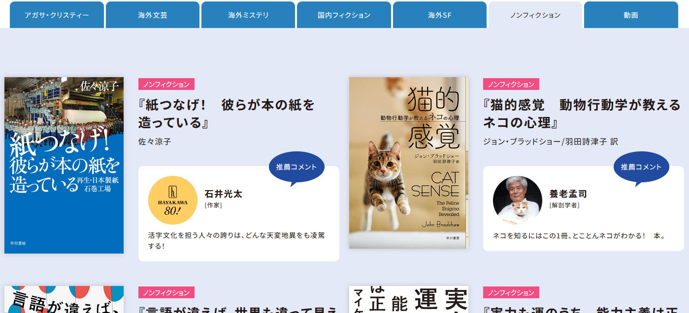The image size is (689, 313).
Task: Click the 推薦コメント bubble above 養老孟司
Action: tap(641, 168)
